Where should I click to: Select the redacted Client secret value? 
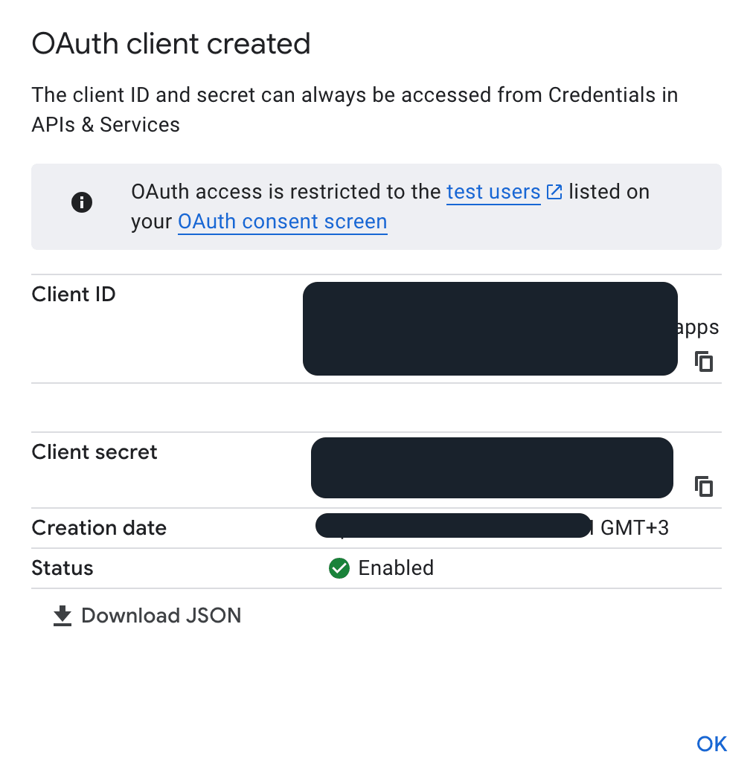[491, 468]
